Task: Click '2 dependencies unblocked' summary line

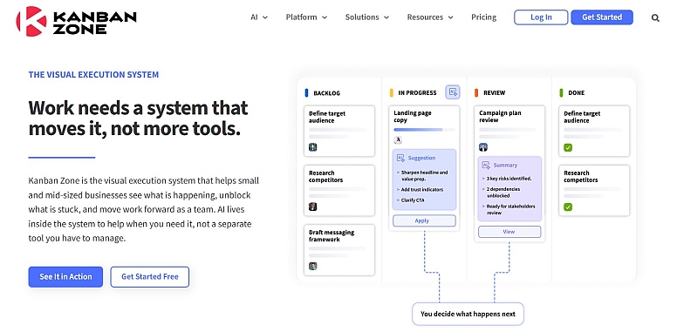Action: tap(503, 193)
